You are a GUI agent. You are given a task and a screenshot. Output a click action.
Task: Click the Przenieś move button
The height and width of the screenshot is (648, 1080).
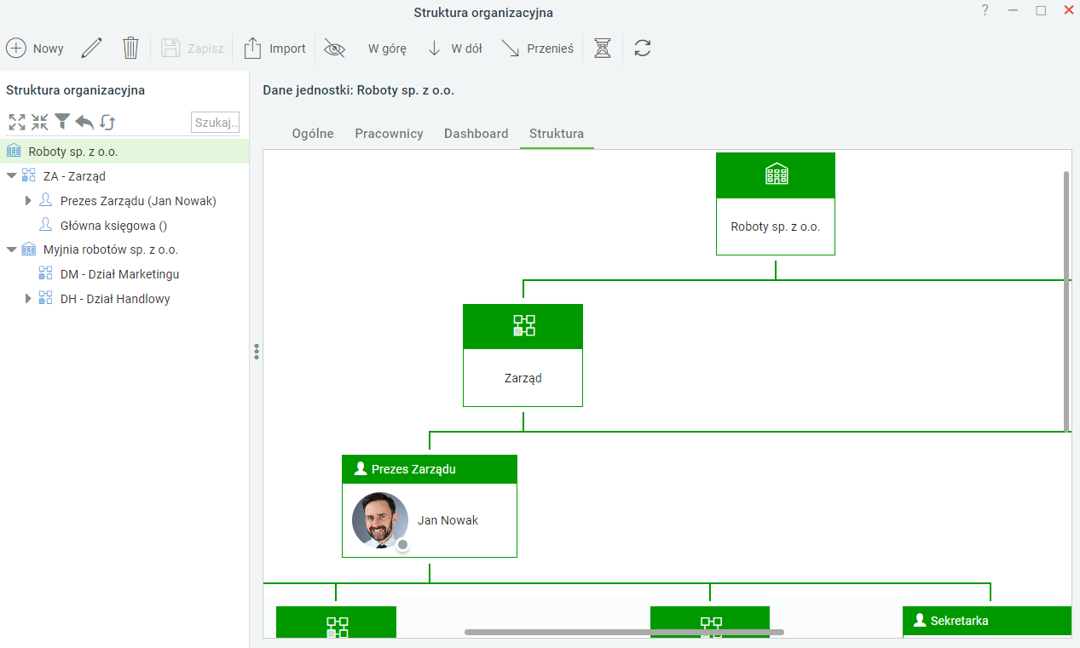click(537, 49)
